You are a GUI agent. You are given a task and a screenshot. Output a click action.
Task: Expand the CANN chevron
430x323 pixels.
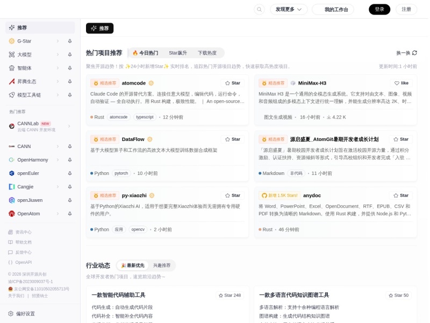58,146
